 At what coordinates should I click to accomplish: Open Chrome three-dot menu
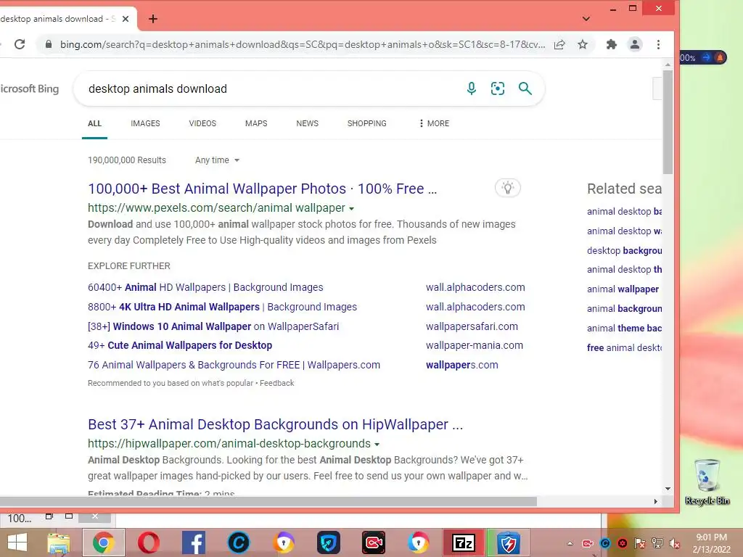[x=658, y=44]
